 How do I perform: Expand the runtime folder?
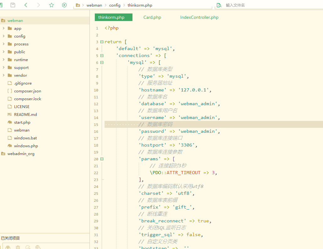coord(3,60)
